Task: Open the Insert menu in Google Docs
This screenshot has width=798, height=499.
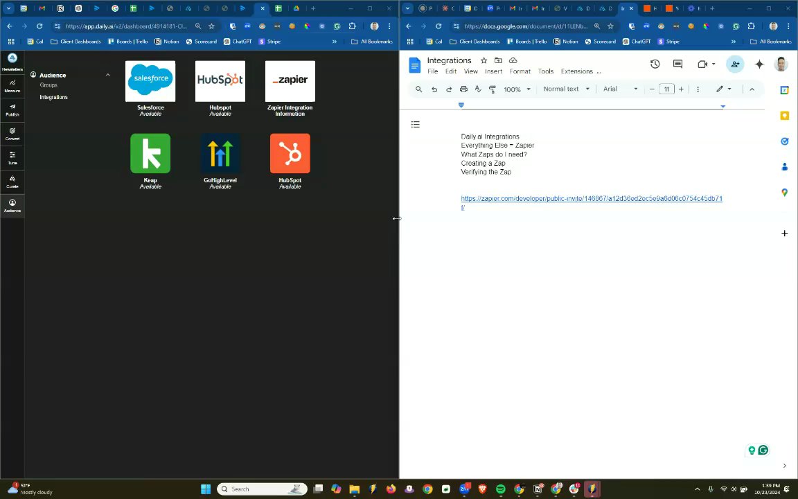Action: 494,71
